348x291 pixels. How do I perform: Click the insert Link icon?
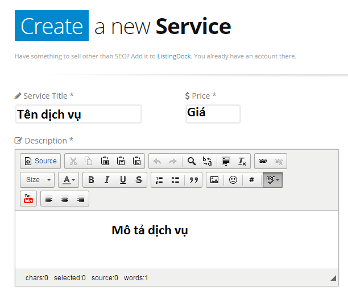coord(263,161)
